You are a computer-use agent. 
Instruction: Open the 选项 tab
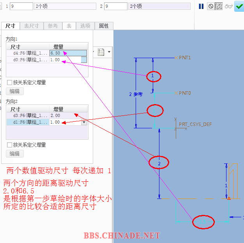tap(85, 26)
